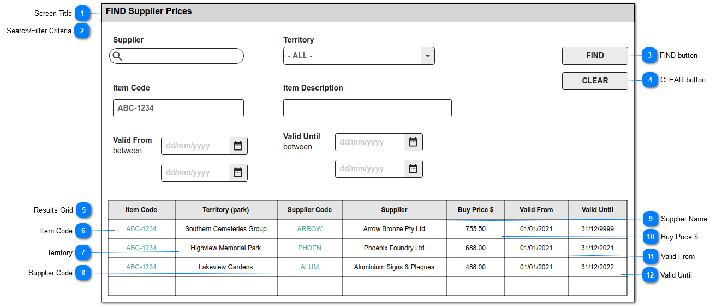Select the Highview Memorial Park cell
The height and width of the screenshot is (307, 716).
[226, 248]
